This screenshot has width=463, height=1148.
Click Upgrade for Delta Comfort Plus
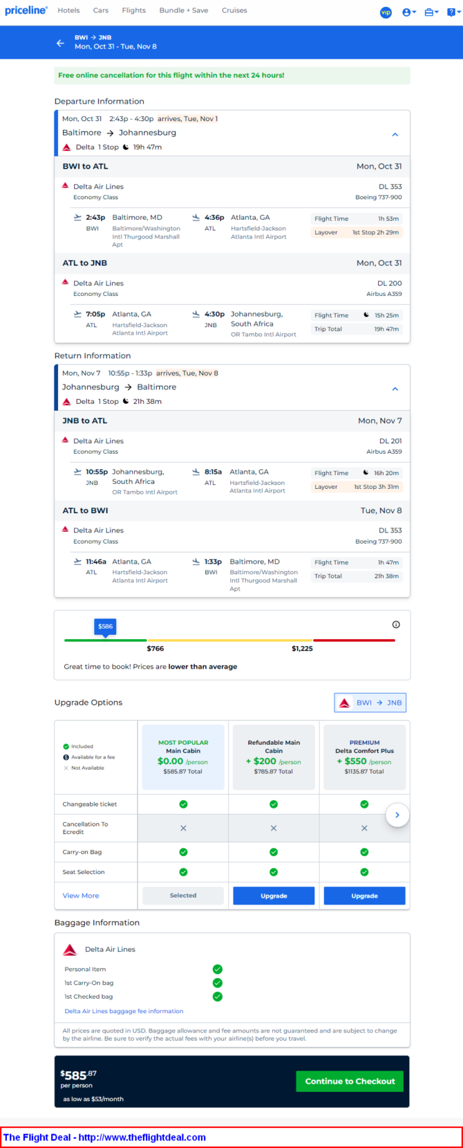(364, 896)
